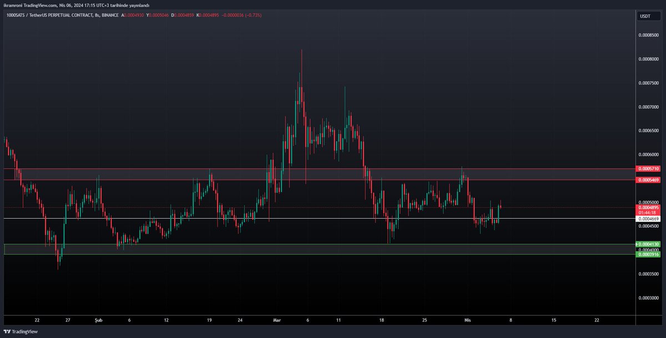Click the 0.0007500 price axis label
This screenshot has height=338, width=666.
pyautogui.click(x=648, y=83)
